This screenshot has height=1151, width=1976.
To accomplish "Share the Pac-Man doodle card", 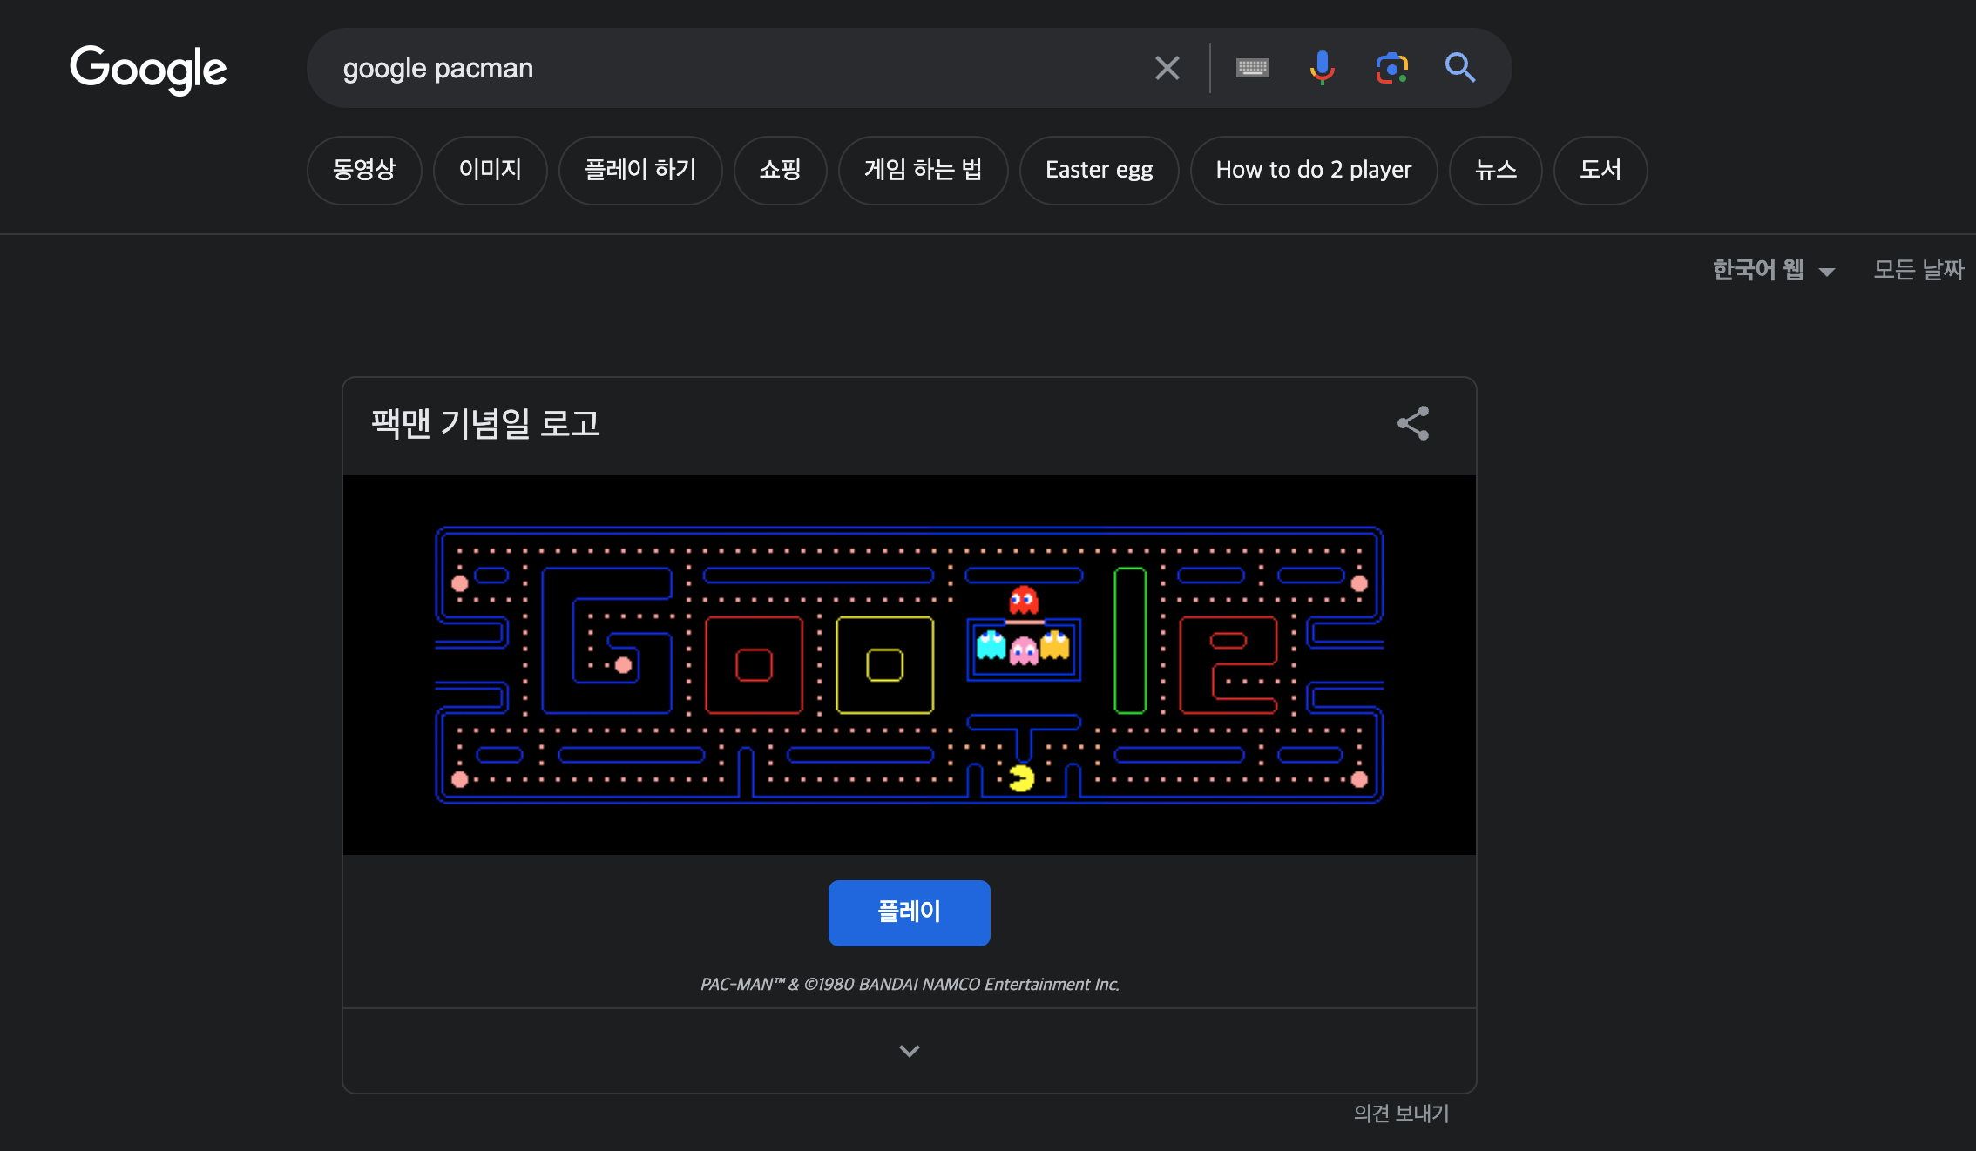I will [1413, 423].
